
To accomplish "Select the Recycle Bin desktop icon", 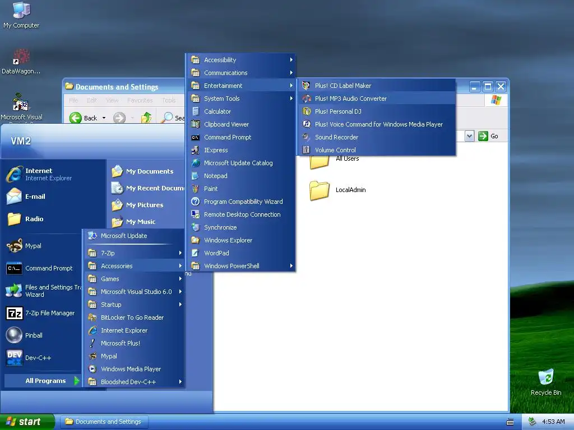I will click(x=546, y=382).
